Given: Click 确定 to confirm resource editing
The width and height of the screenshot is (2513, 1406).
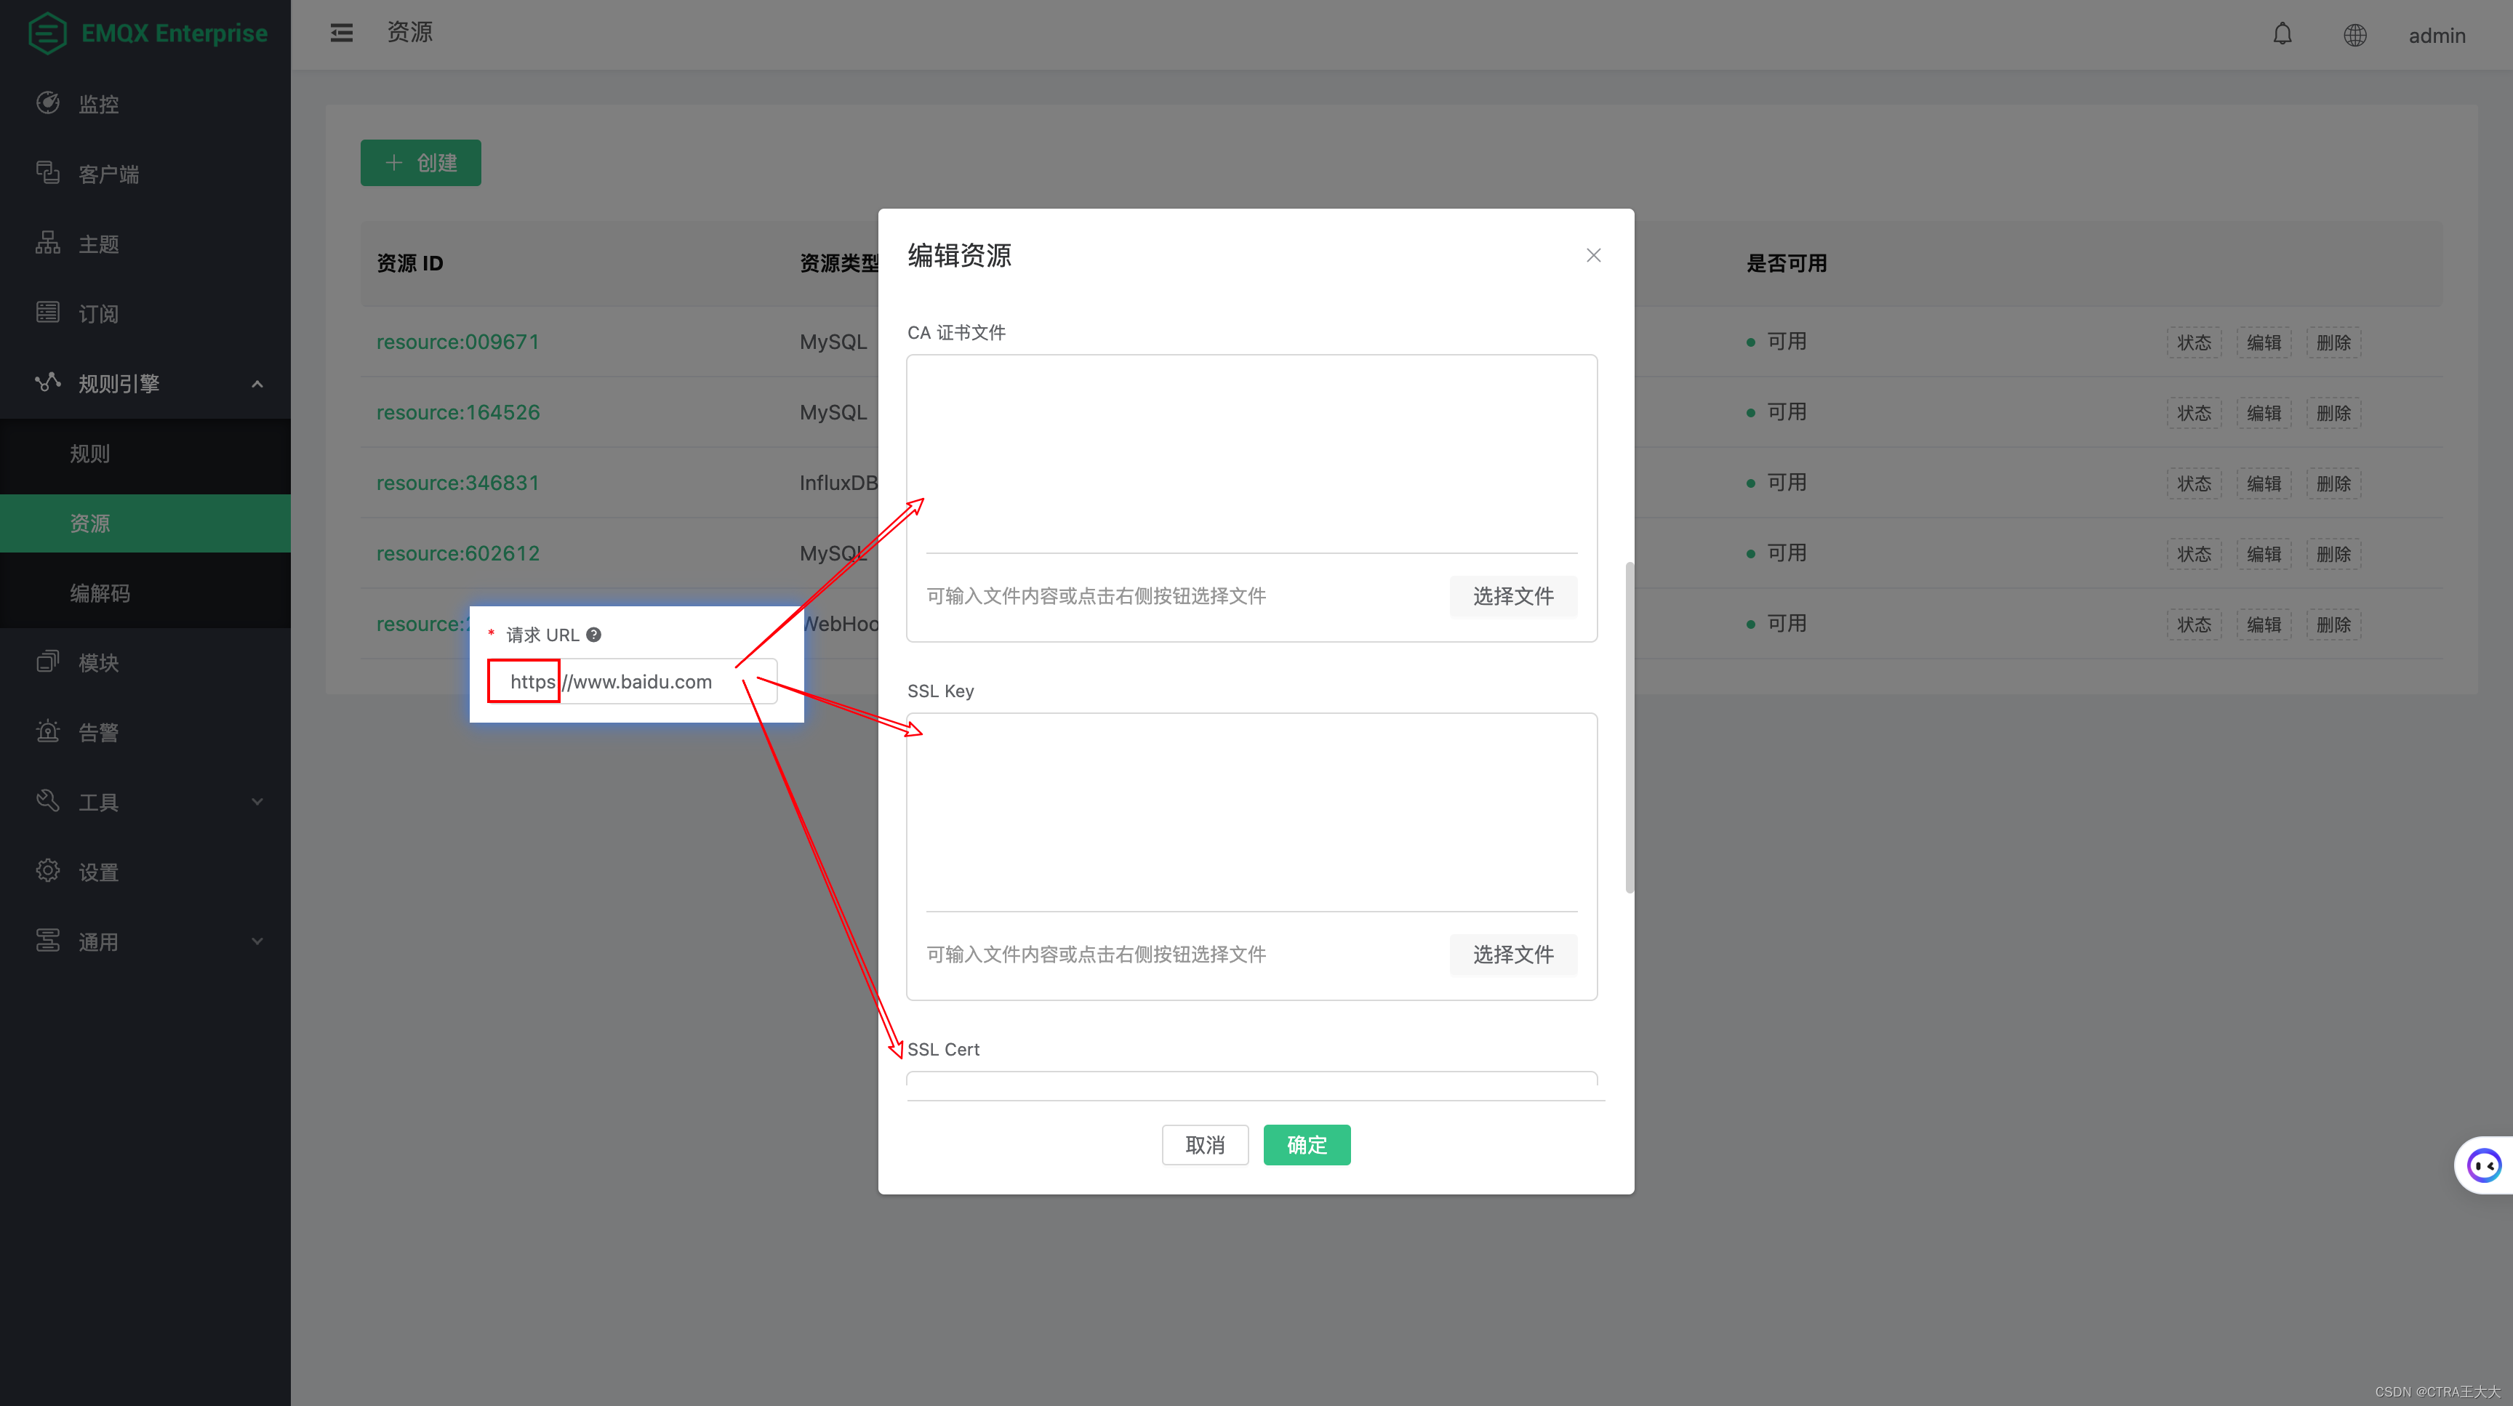Looking at the screenshot, I should [1307, 1144].
